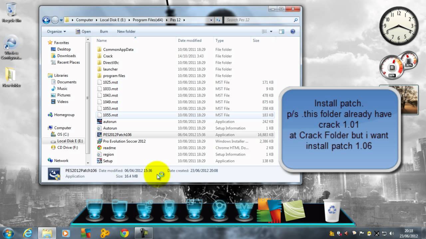Select the region setup information file

tap(108, 154)
